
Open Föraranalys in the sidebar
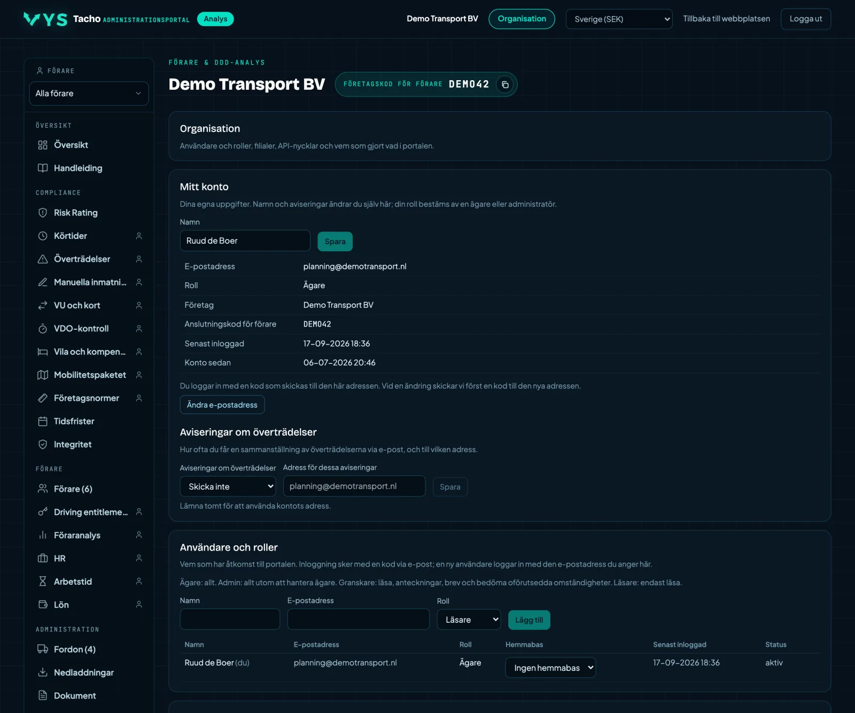coord(89,535)
